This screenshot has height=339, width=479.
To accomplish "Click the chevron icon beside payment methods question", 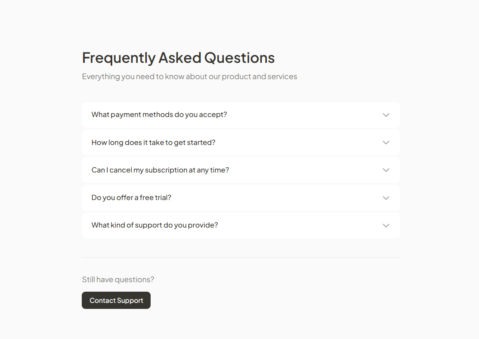I will (x=386, y=115).
